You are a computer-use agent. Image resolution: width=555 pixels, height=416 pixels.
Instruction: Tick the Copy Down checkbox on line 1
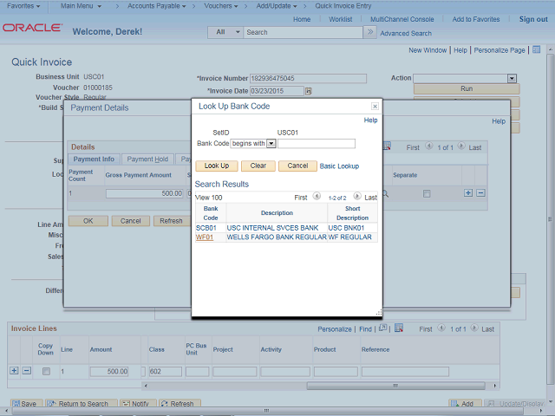click(46, 372)
